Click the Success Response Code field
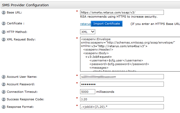180x113 pixels. coord(122,99)
